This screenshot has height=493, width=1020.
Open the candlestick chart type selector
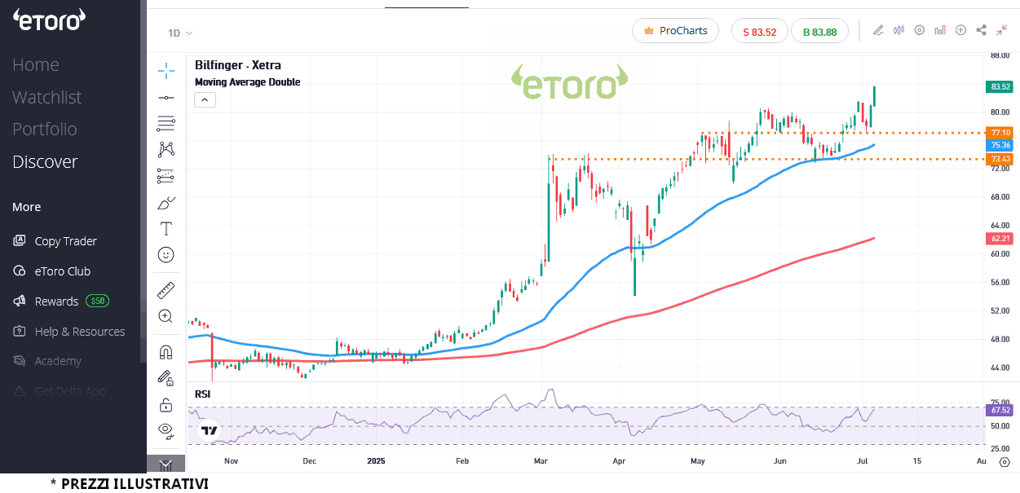tap(899, 30)
